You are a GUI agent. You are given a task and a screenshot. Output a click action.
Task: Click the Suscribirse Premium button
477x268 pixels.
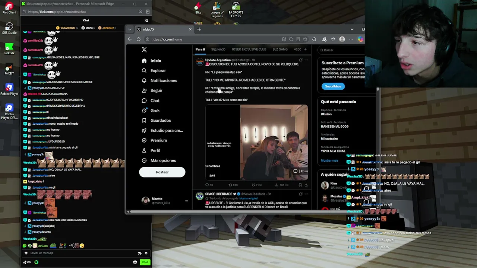pyautogui.click(x=333, y=86)
